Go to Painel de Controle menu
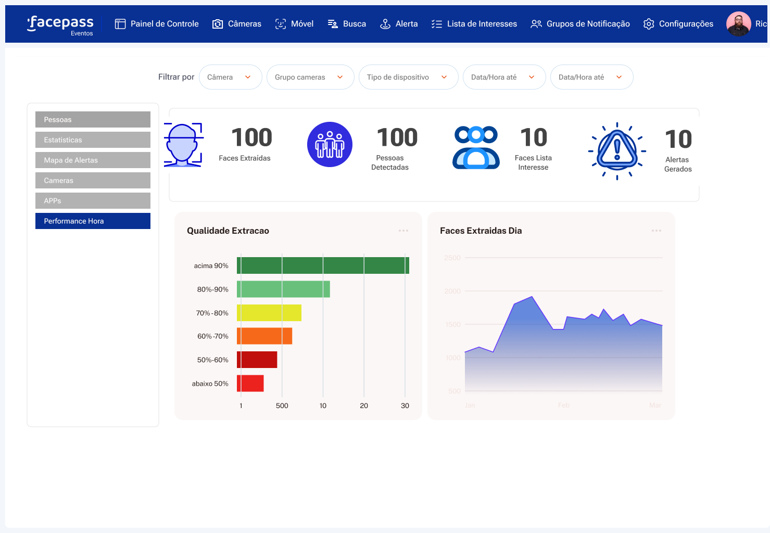 click(157, 24)
